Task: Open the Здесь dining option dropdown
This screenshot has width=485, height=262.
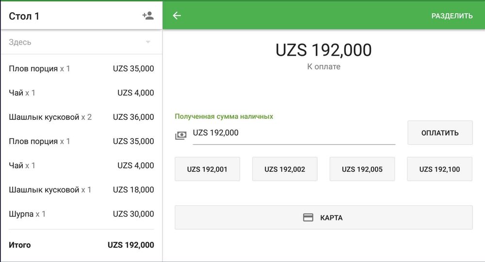Action: click(x=81, y=42)
